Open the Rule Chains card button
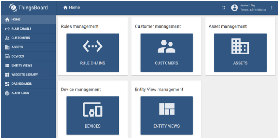Screen dimensions: 278x140 (x=92, y=53)
